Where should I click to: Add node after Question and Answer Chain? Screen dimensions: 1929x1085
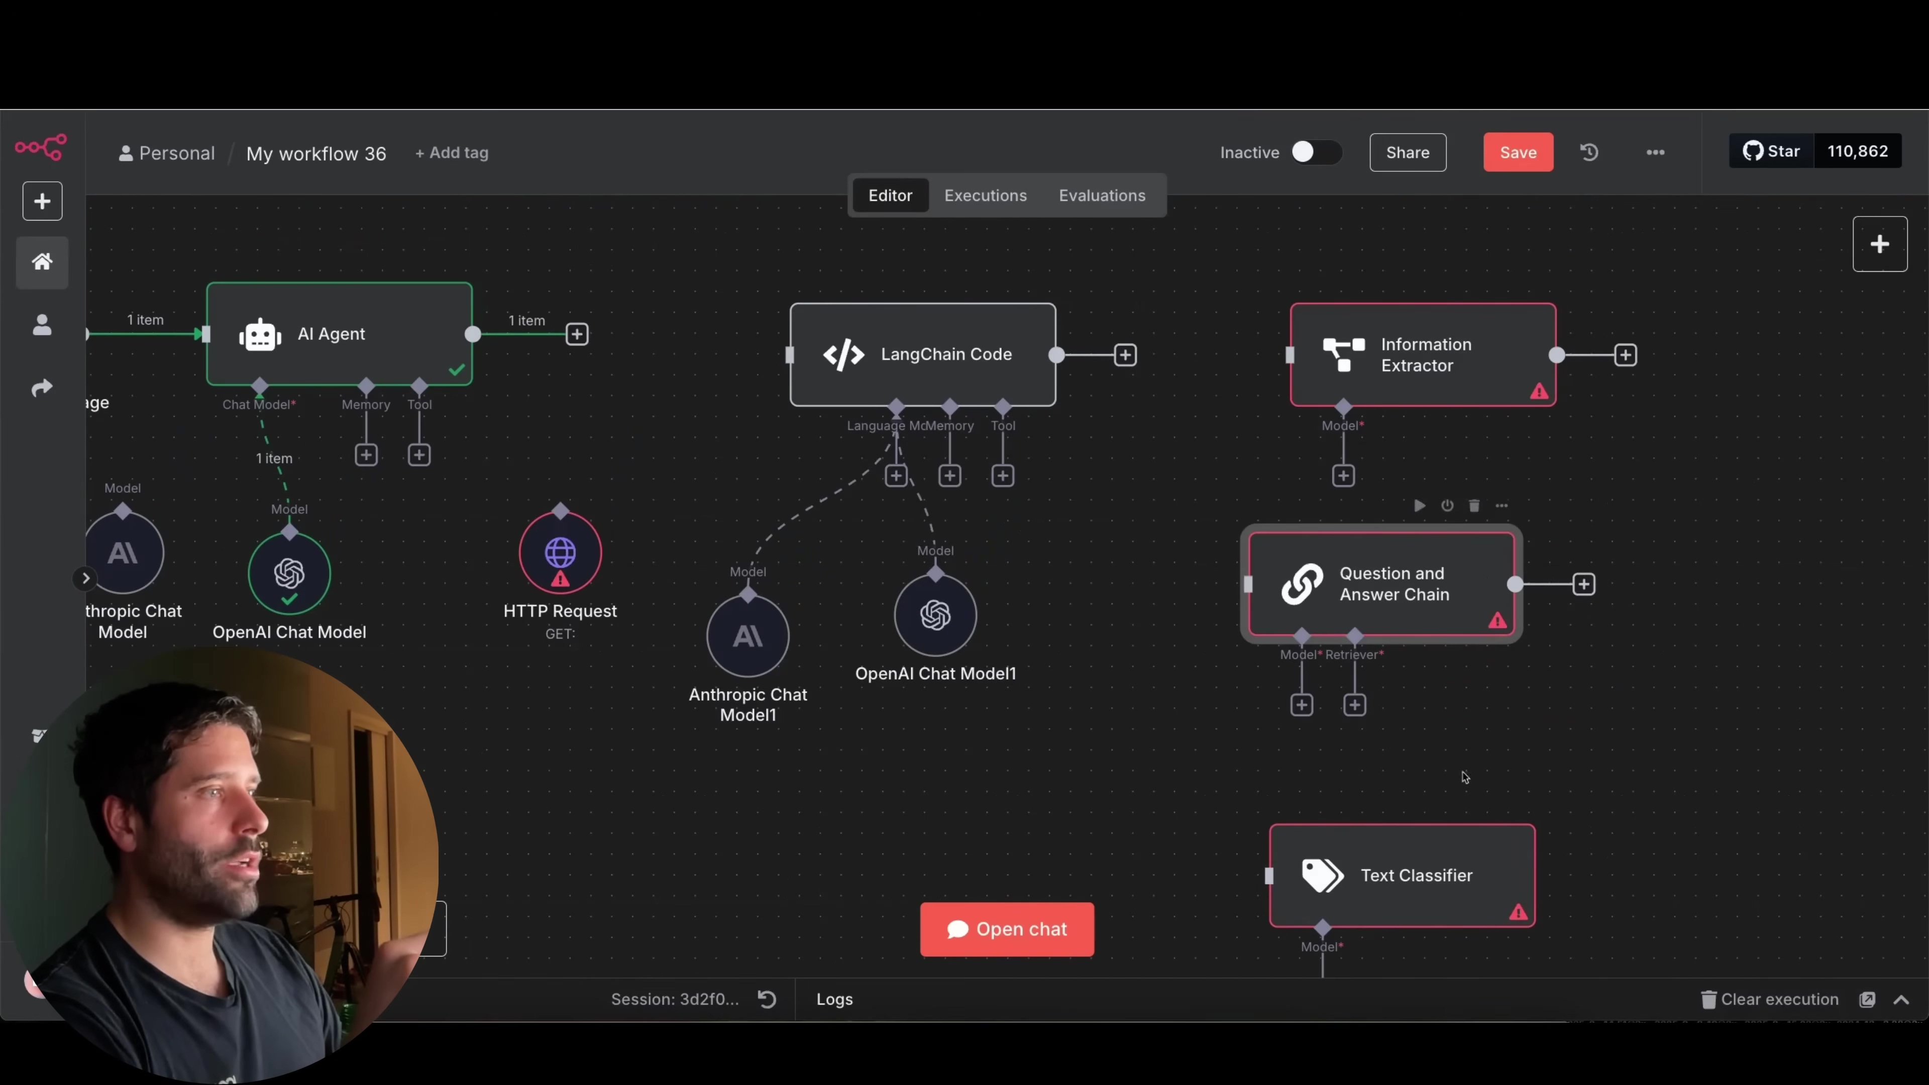click(x=1584, y=584)
